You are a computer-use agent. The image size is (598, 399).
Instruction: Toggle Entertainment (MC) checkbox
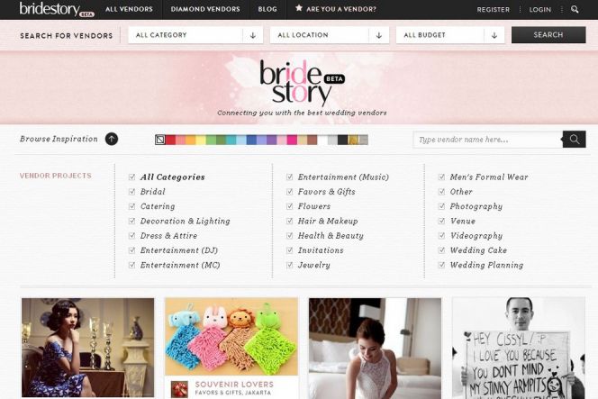(x=132, y=265)
